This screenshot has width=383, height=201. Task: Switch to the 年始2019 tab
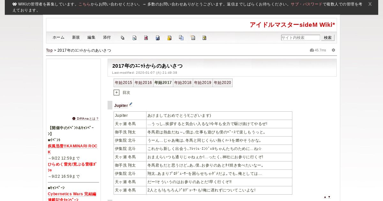(203, 83)
